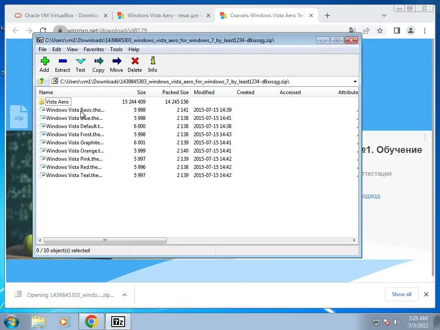
Task: Open the Help menu
Action: [134, 49]
